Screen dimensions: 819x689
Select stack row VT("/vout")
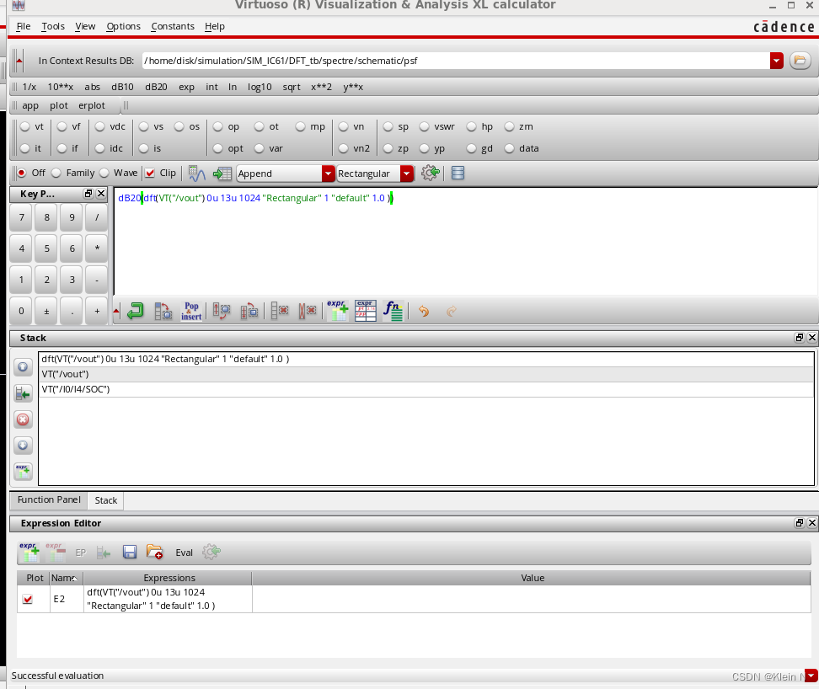pos(426,374)
